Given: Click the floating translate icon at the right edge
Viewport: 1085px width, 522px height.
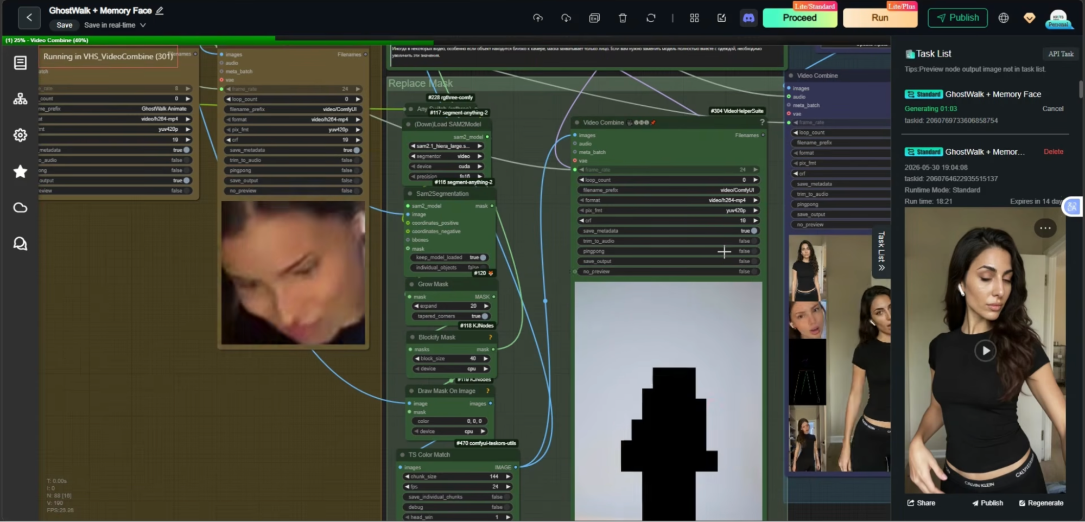Looking at the screenshot, I should tap(1072, 207).
